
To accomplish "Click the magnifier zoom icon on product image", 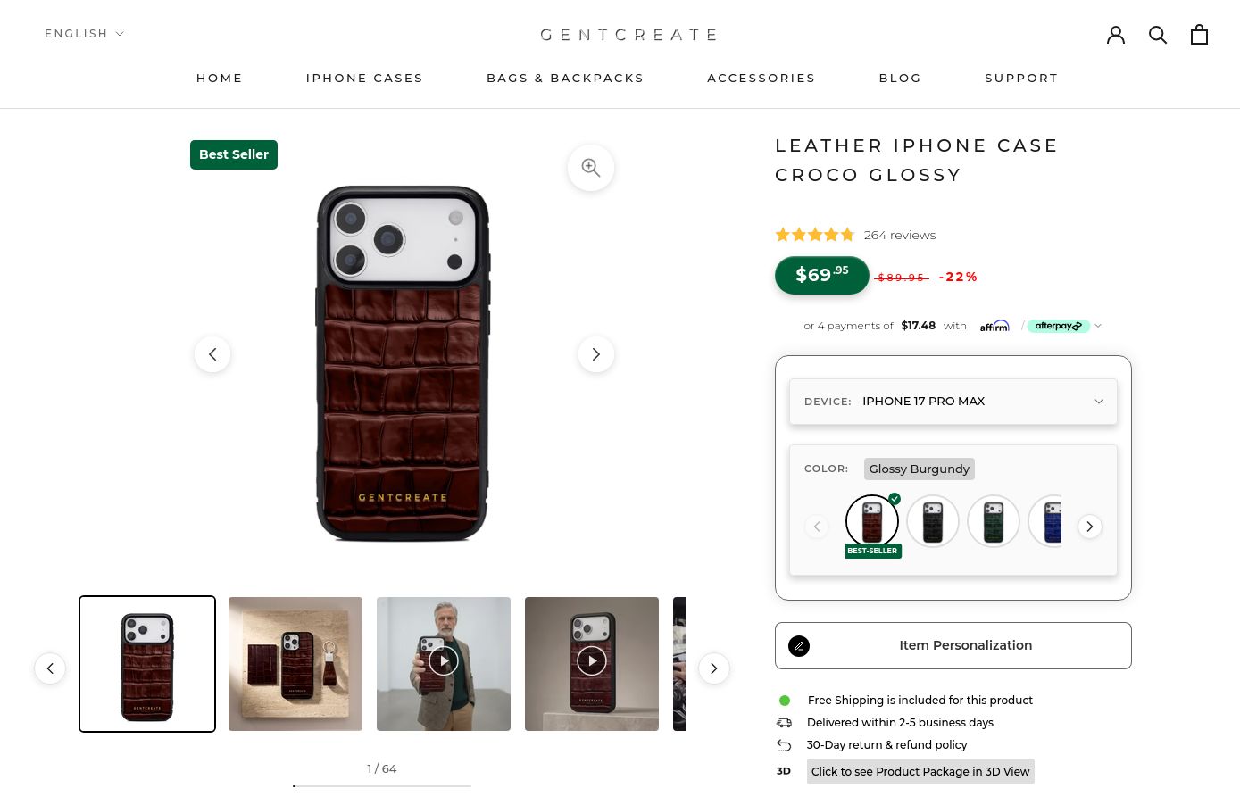I will pos(591,168).
